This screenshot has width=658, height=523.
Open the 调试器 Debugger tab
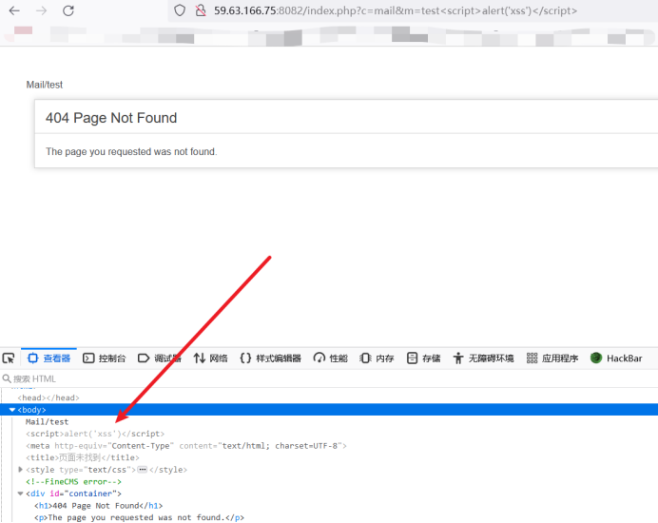160,358
